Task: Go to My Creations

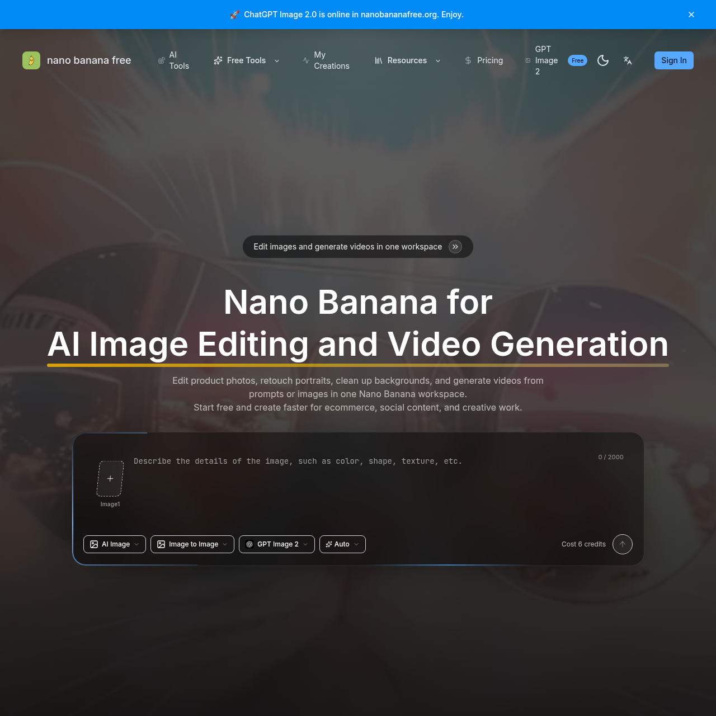Action: point(326,60)
